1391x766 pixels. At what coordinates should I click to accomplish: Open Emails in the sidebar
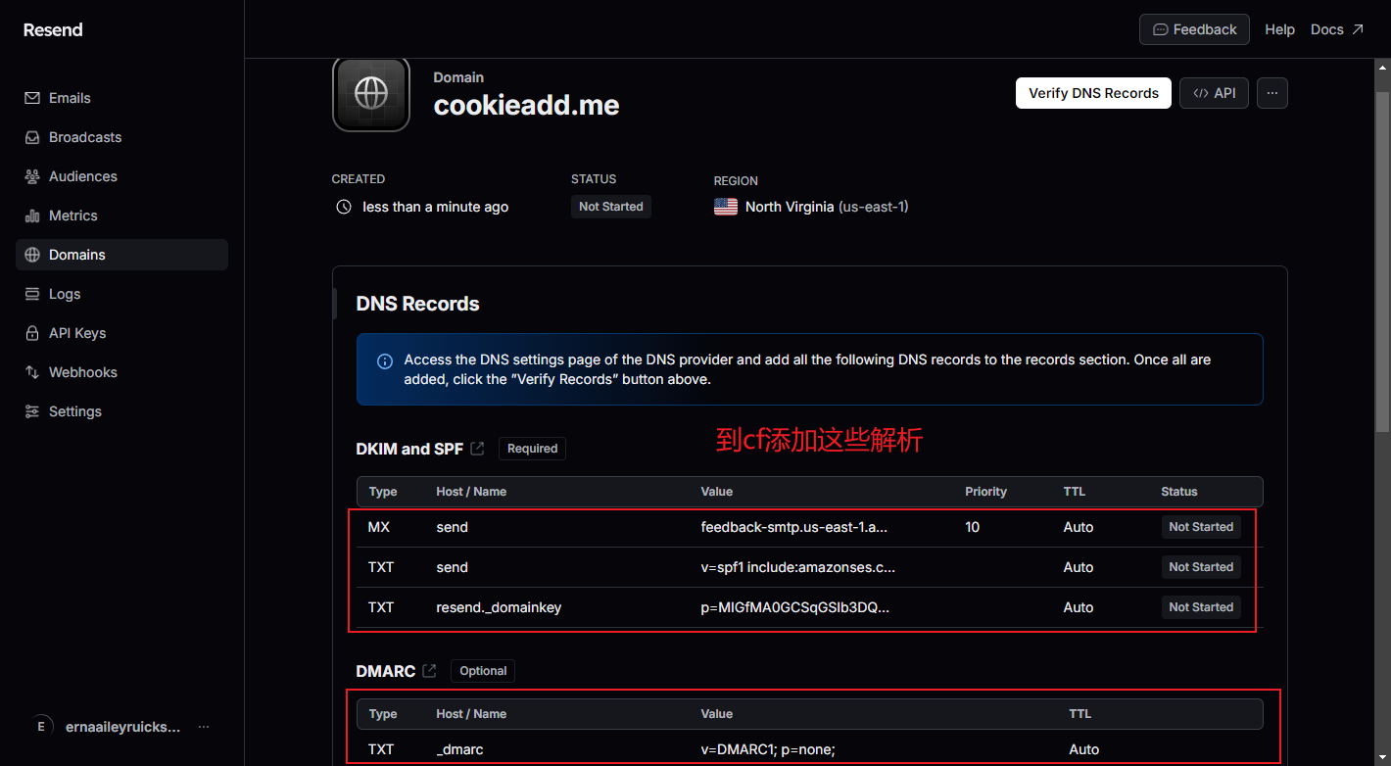(70, 98)
